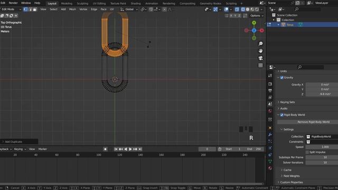338x190 pixels.
Task: Switch to the Modeling workspace tab
Action: click(x=67, y=4)
